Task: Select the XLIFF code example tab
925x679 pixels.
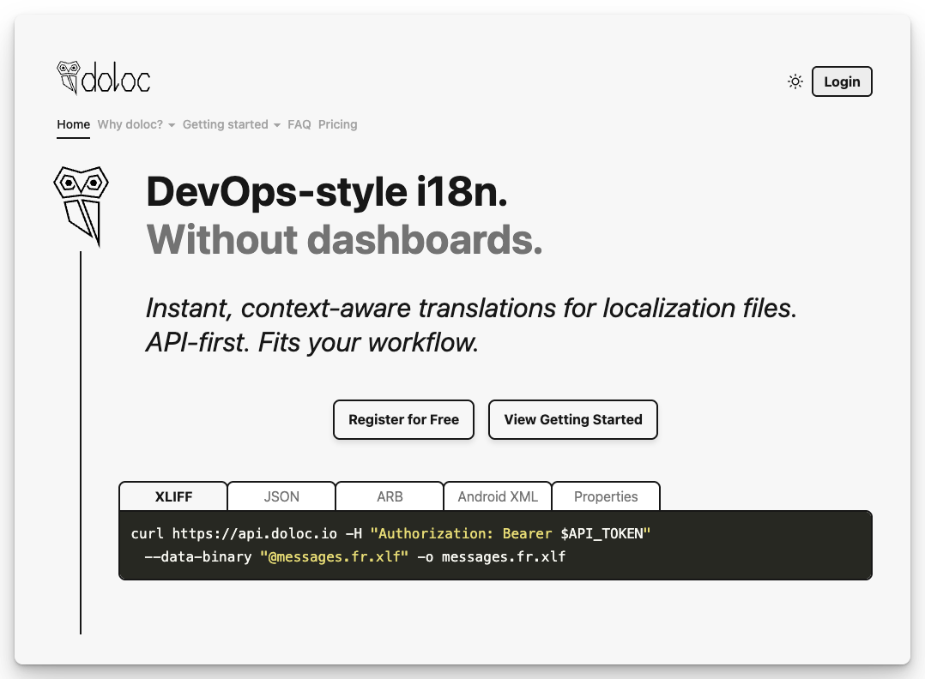Action: coord(173,496)
